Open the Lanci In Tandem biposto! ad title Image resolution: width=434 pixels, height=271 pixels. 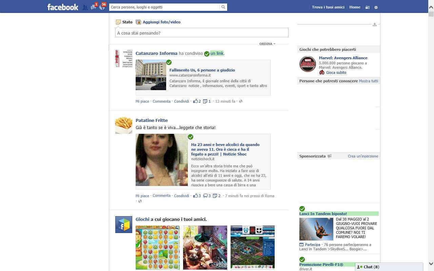coord(323,214)
